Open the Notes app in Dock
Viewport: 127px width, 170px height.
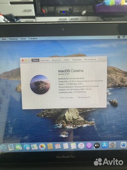pyautogui.click(x=73, y=146)
